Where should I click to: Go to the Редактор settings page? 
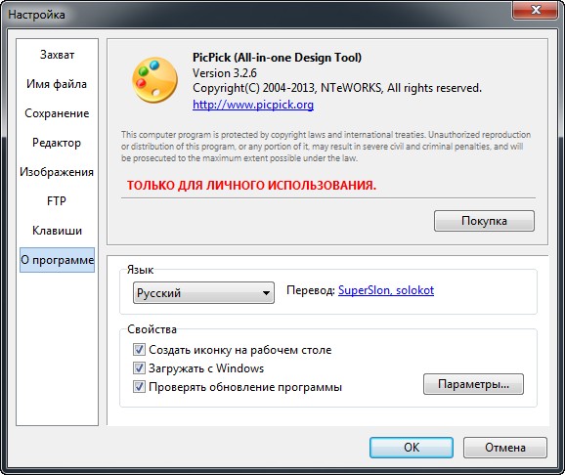pos(57,143)
